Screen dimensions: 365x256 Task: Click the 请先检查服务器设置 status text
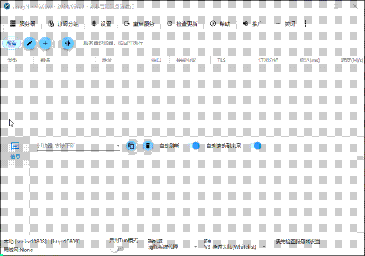pyautogui.click(x=298, y=242)
